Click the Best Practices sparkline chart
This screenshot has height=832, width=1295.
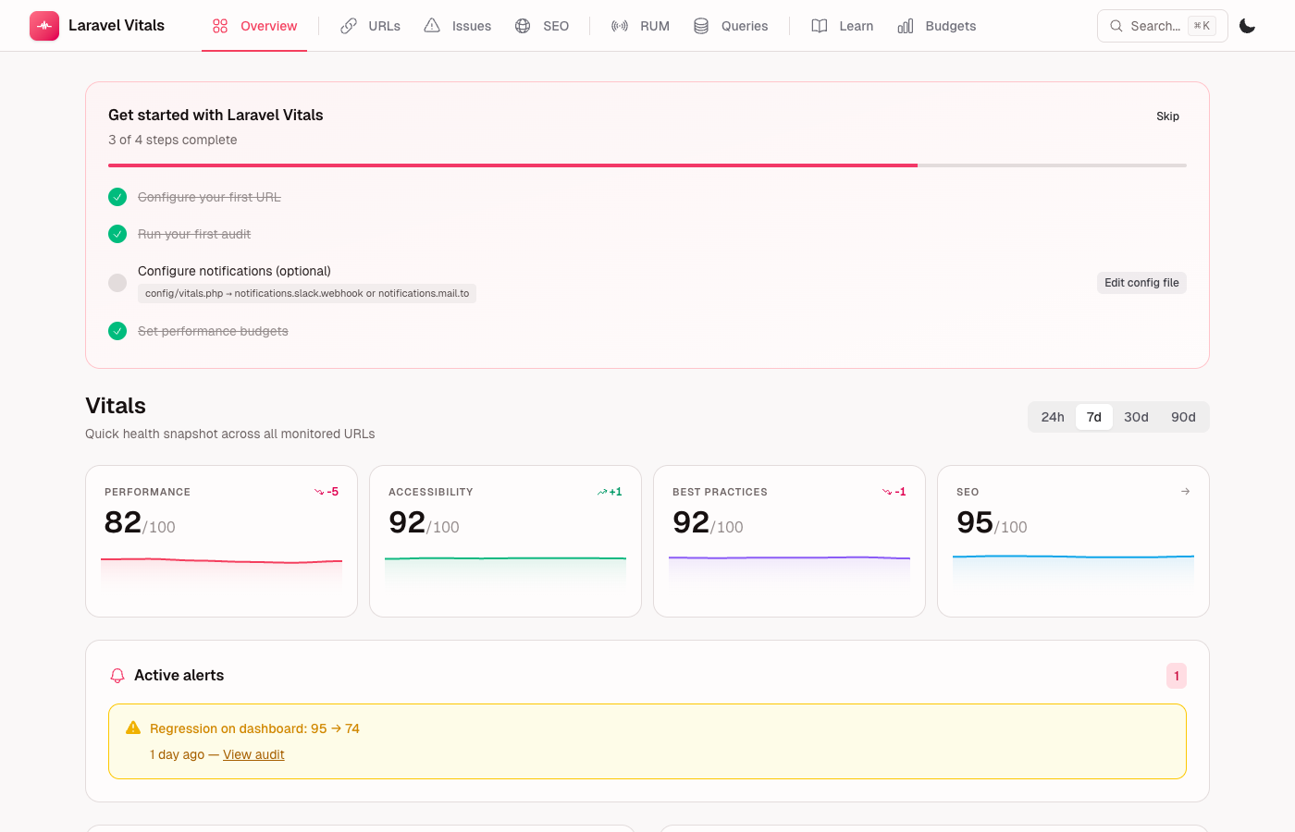point(789,573)
